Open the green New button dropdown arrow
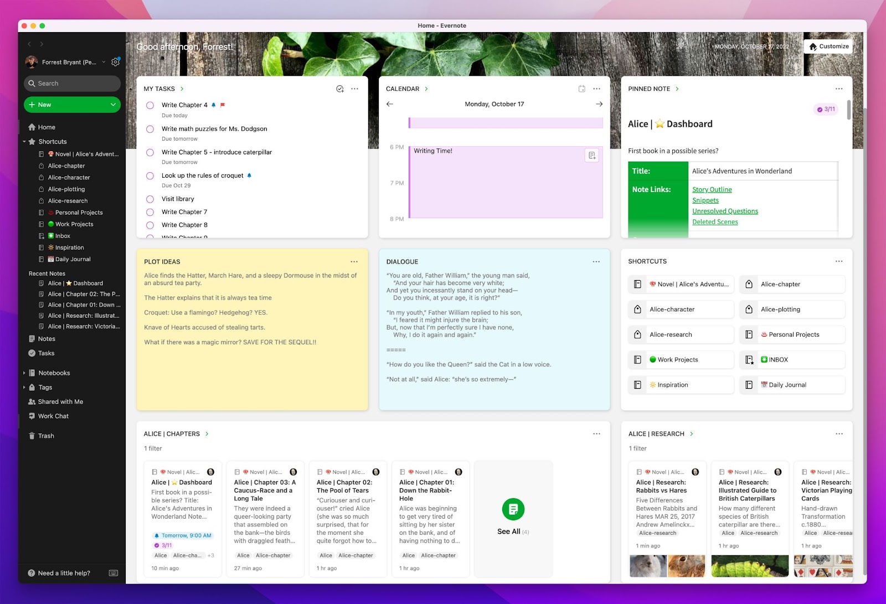Screen dimensions: 886x604 (x=113, y=105)
